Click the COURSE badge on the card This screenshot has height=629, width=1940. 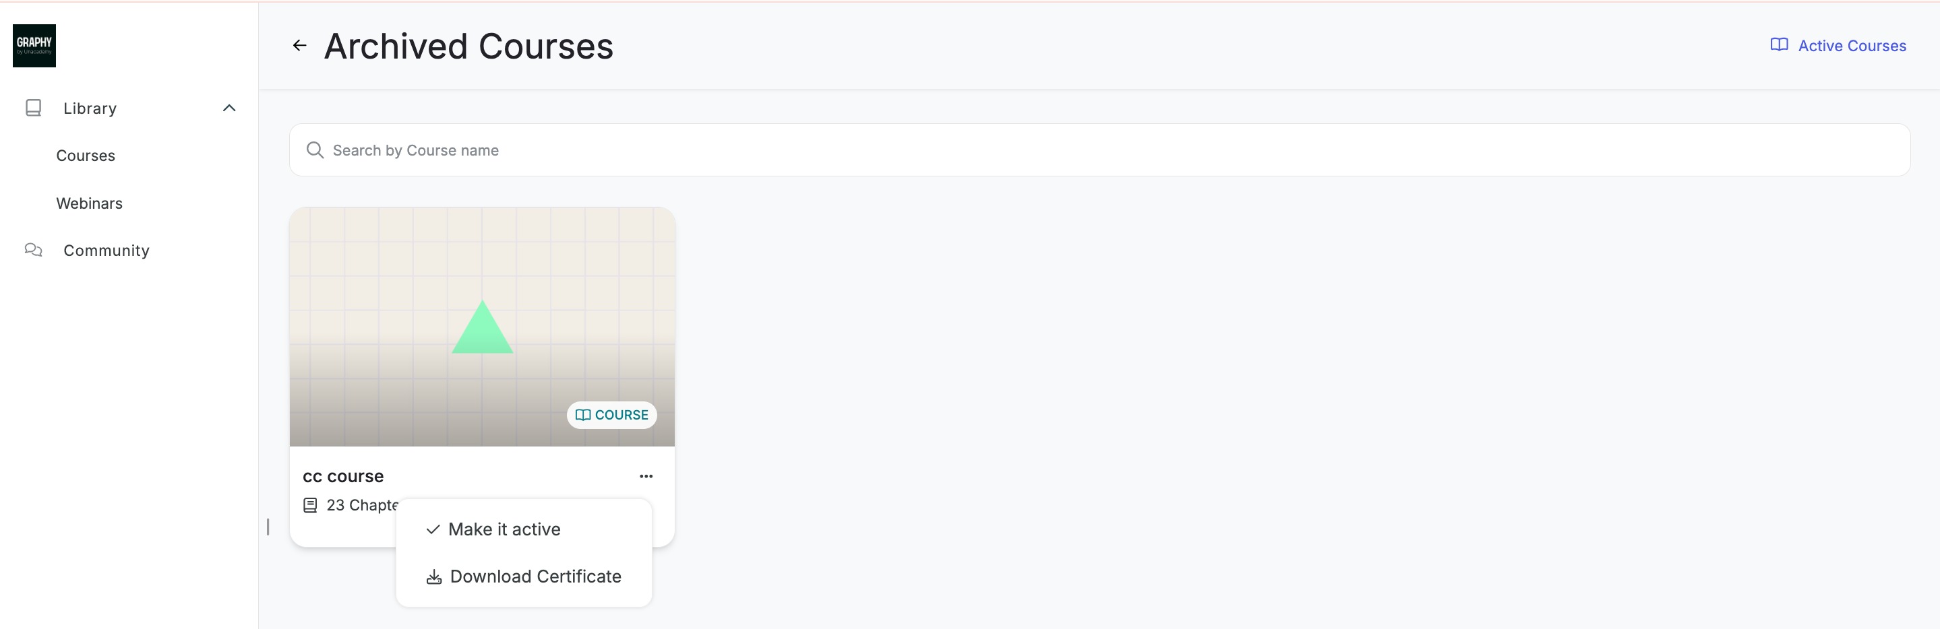click(x=611, y=416)
